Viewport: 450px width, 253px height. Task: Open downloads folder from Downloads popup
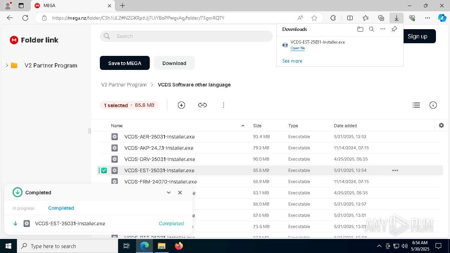[x=360, y=29]
